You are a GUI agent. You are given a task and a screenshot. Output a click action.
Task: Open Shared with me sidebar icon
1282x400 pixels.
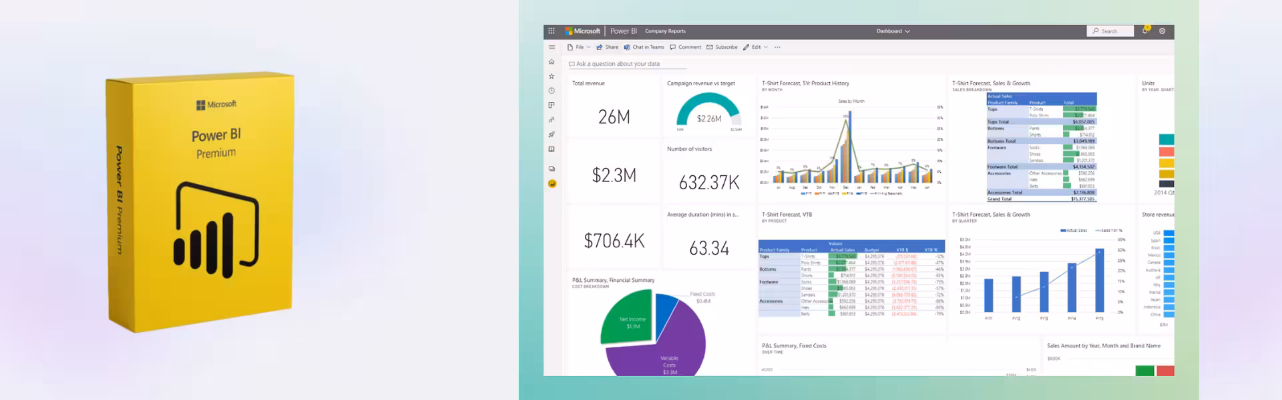click(x=552, y=120)
